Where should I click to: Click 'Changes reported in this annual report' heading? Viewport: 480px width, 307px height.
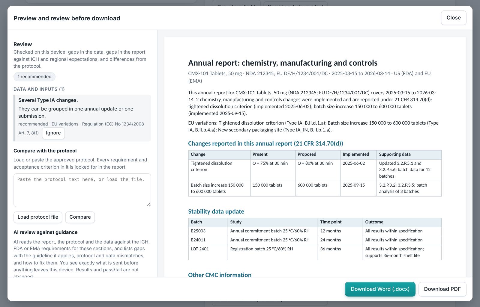(x=265, y=143)
